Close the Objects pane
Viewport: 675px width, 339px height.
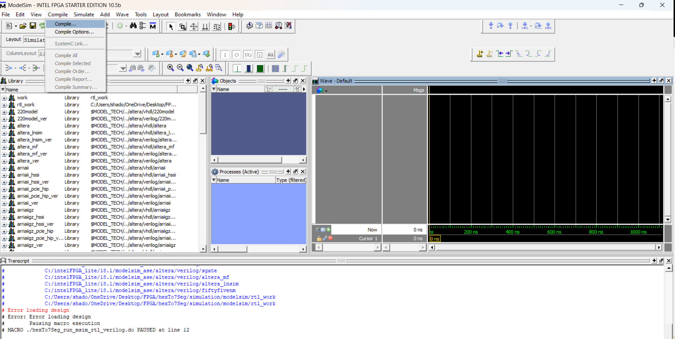pos(303,81)
